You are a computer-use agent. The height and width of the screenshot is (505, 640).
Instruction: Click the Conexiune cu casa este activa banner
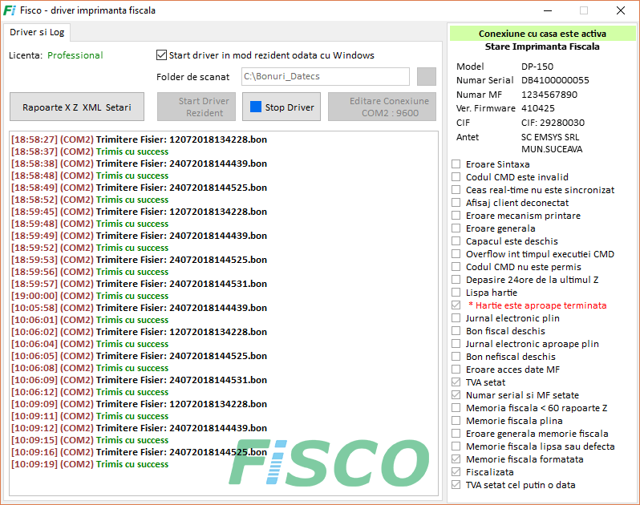pos(542,34)
